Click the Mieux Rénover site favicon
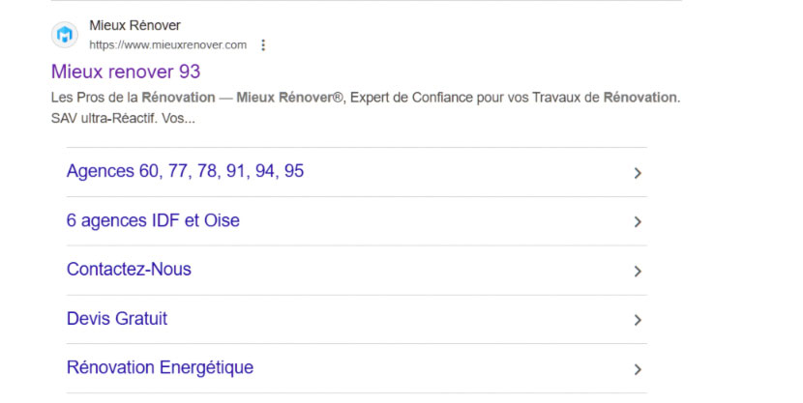 click(x=65, y=35)
